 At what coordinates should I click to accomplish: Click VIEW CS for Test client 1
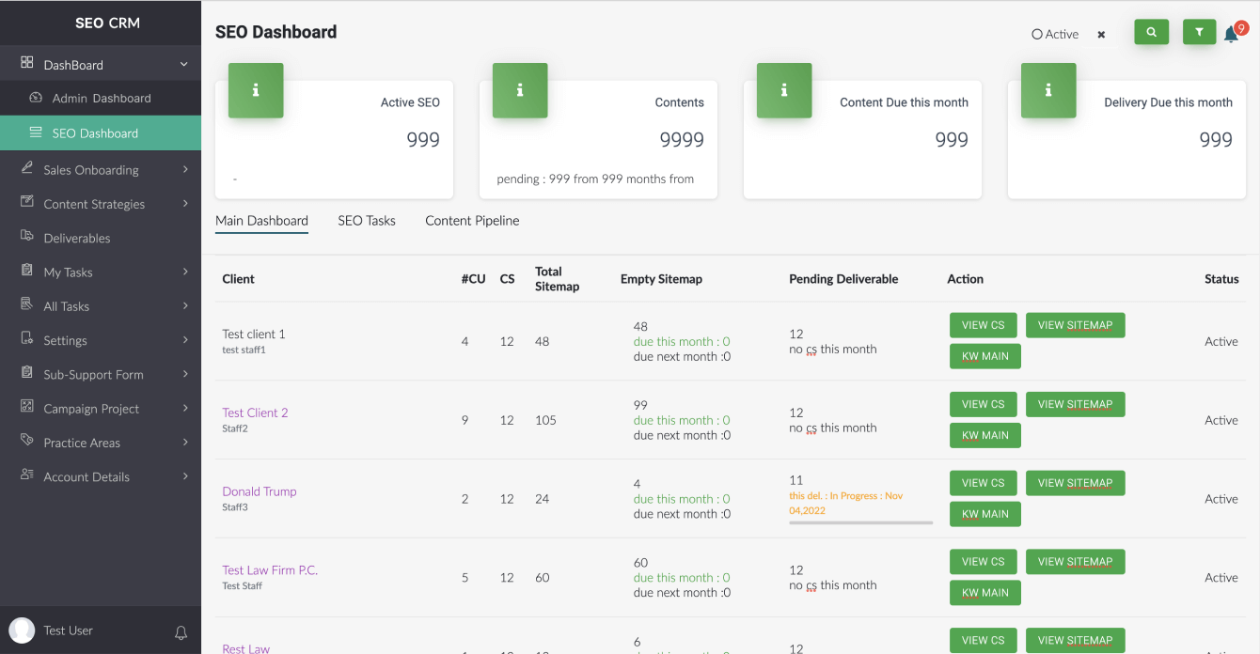tap(983, 325)
